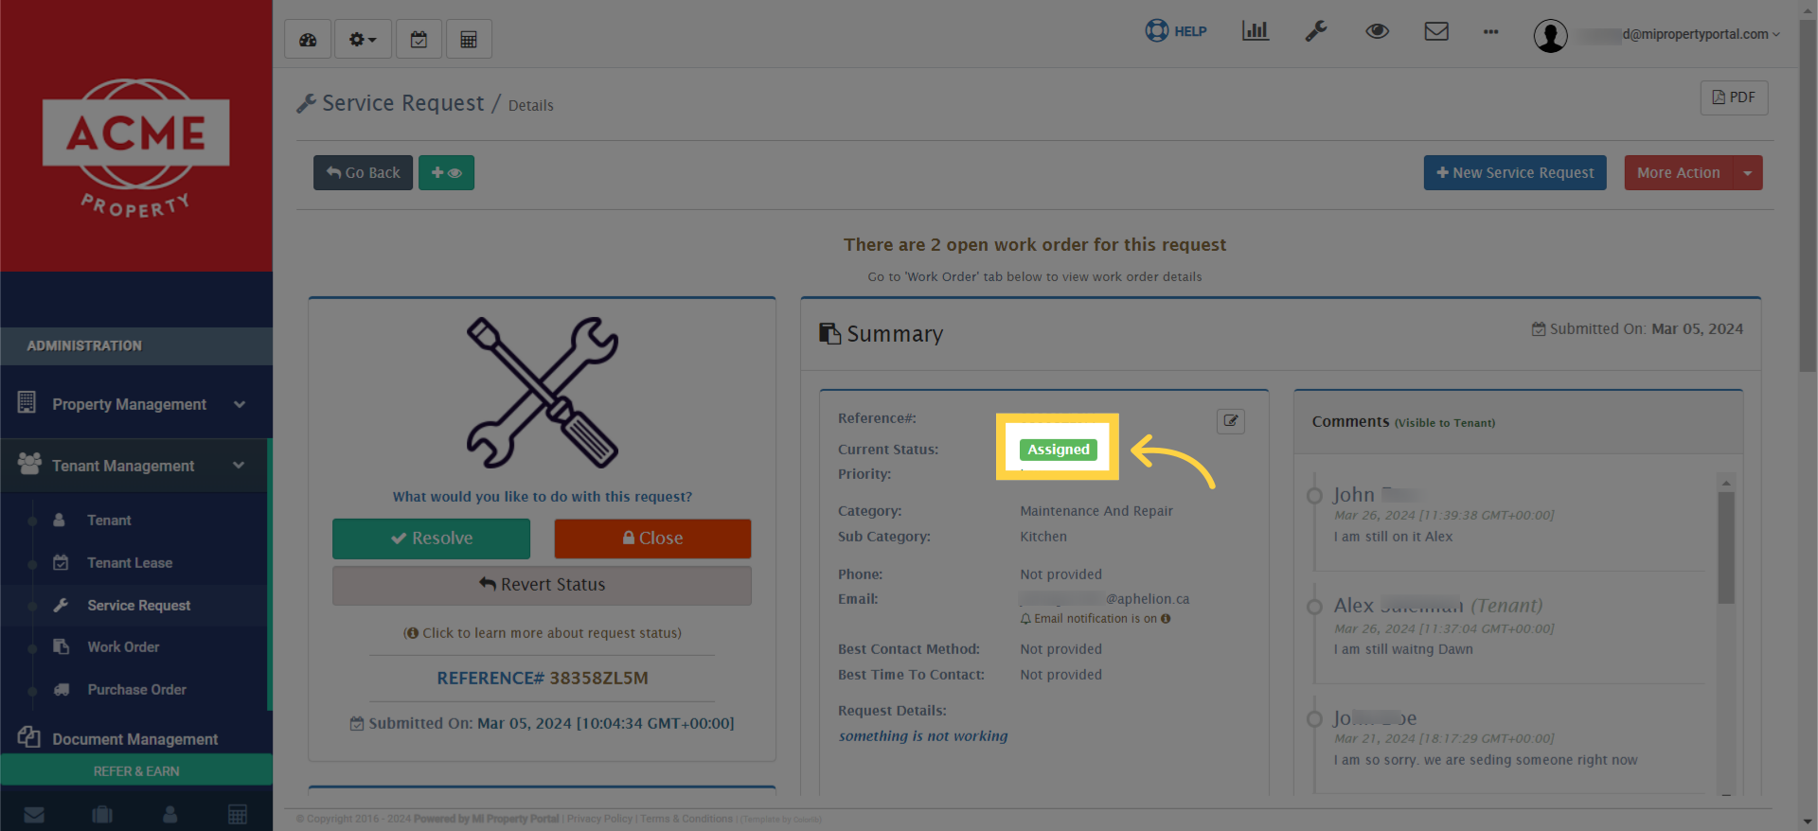Expand the Property Management menu
This screenshot has height=831, width=1818.
click(x=136, y=404)
